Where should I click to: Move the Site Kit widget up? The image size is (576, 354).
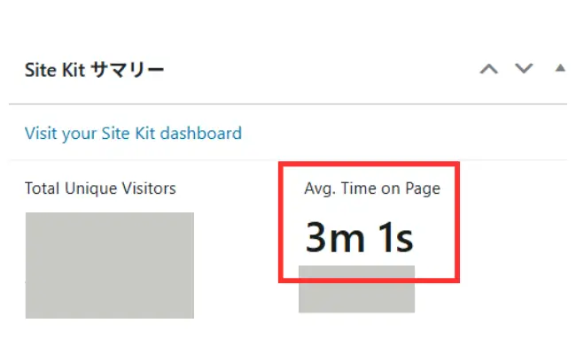coord(488,69)
